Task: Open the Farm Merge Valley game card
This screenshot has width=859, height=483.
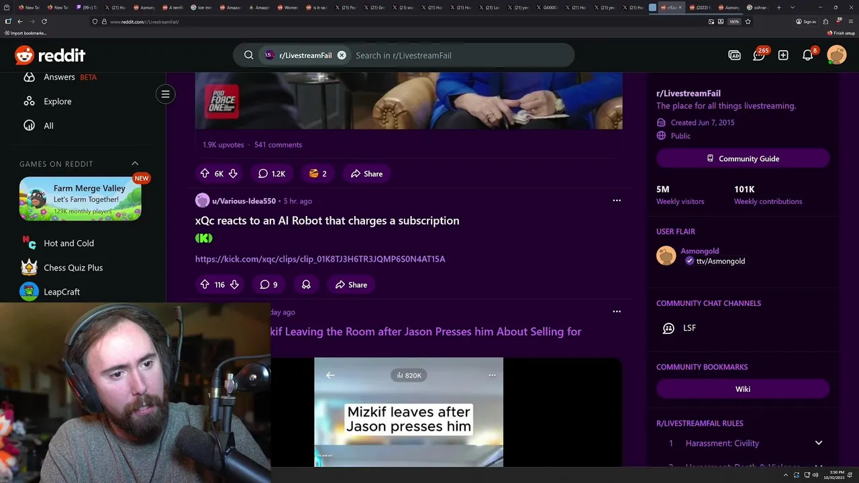Action: pyautogui.click(x=81, y=199)
